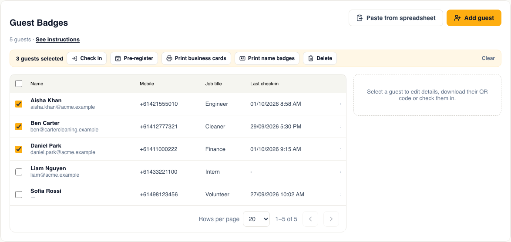The height and width of the screenshot is (242, 511).
Task: Click the 3 guests selected label
Action: click(x=40, y=59)
